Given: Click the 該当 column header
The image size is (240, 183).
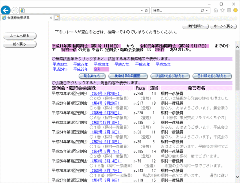Looking at the screenshot, I should click(x=154, y=88).
